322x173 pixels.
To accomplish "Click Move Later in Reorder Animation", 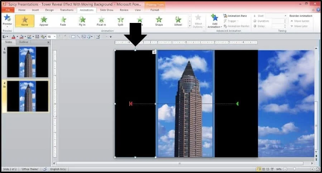I will tap(299, 26).
